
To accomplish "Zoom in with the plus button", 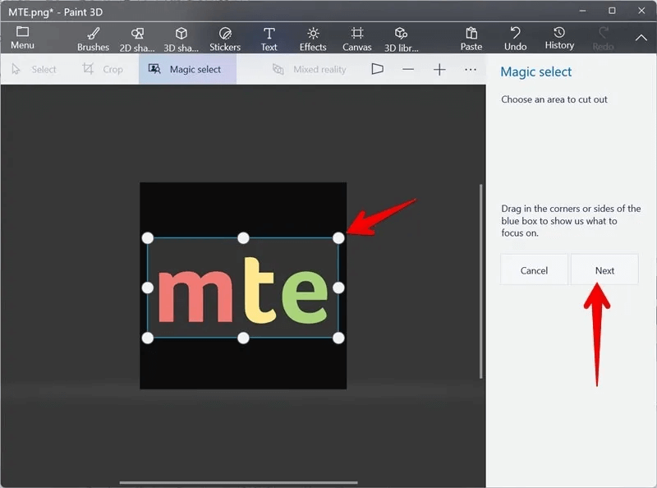I will (x=439, y=70).
